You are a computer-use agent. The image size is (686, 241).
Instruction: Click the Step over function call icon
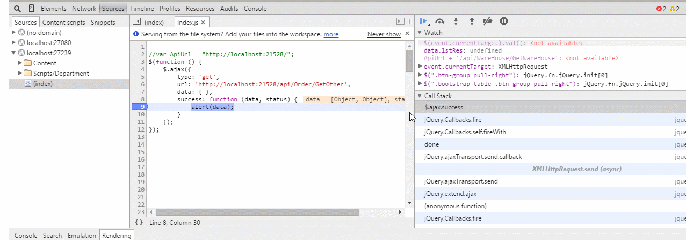click(440, 21)
